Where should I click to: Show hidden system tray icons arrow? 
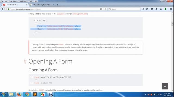pos(145,95)
